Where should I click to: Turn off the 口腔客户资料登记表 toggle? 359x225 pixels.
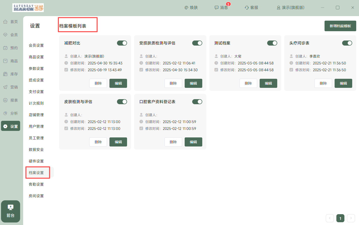[x=197, y=102]
